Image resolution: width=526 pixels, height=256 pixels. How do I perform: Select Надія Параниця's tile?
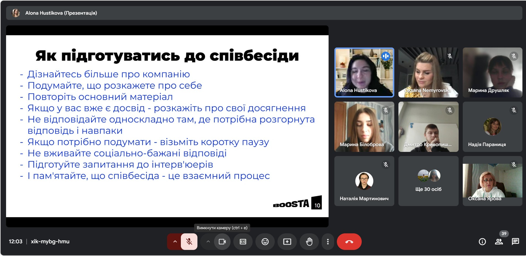click(x=492, y=127)
